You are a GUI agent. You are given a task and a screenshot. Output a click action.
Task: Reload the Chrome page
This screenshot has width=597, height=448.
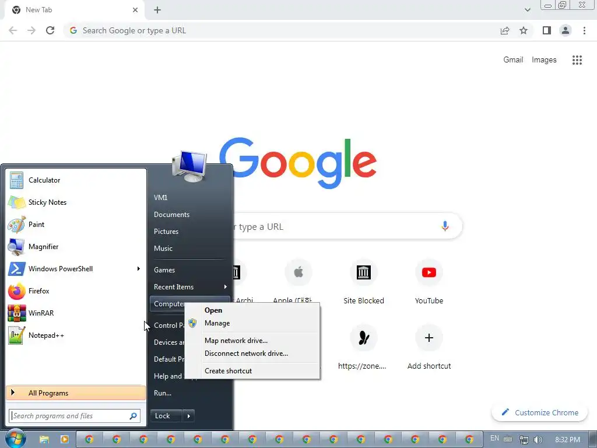[50, 30]
